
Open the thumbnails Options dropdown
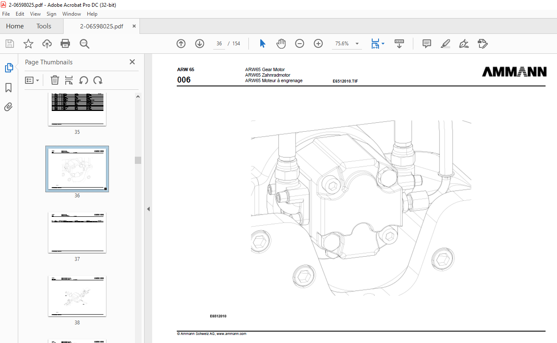32,80
